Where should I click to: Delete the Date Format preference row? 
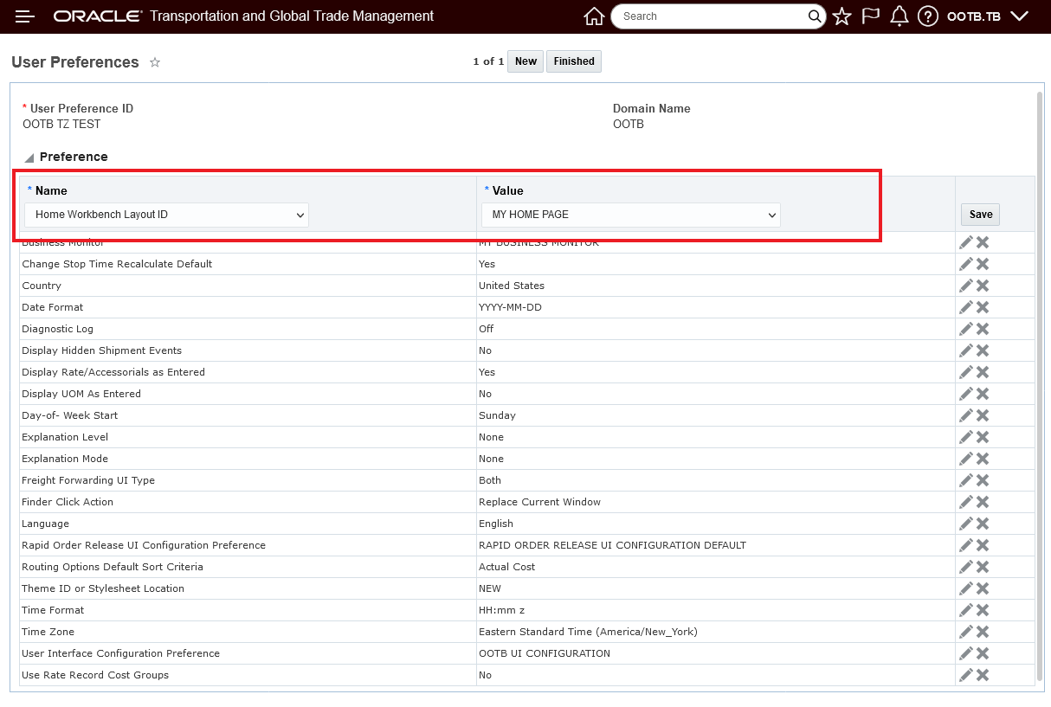coord(983,307)
